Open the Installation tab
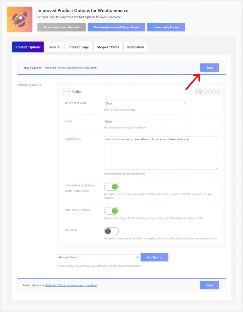 pyautogui.click(x=136, y=47)
